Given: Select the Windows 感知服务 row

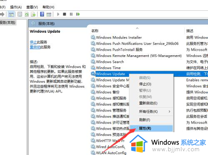Looking at the screenshot, I should pos(111,98).
